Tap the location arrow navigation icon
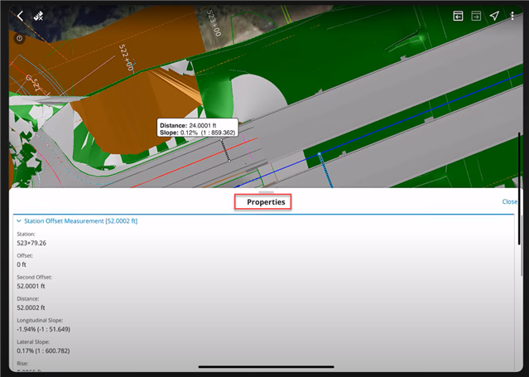 point(494,16)
